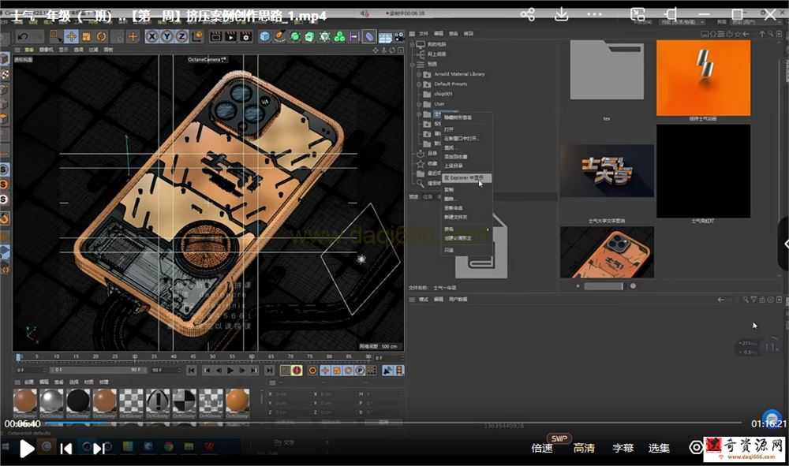
Task: Select the shiqi001 folder in tree
Action: pos(443,94)
